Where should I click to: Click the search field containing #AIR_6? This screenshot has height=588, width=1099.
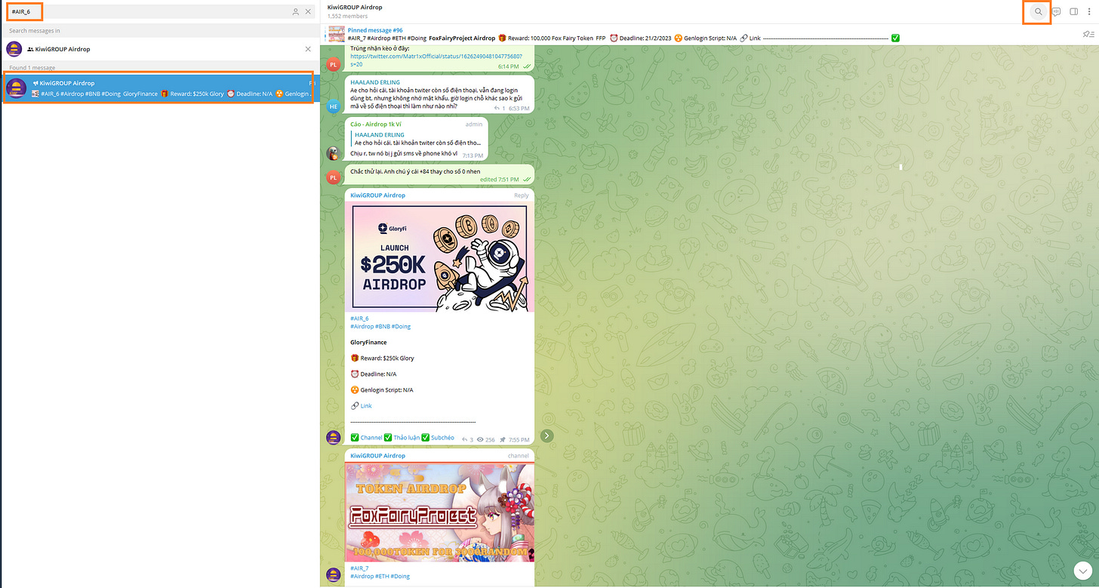pos(148,11)
